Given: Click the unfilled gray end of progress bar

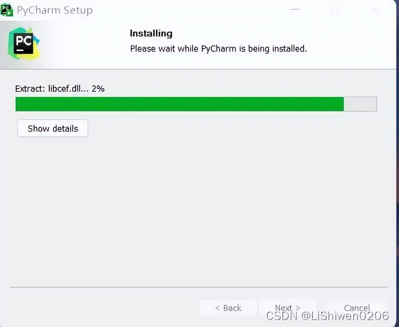Looking at the screenshot, I should click(x=360, y=104).
